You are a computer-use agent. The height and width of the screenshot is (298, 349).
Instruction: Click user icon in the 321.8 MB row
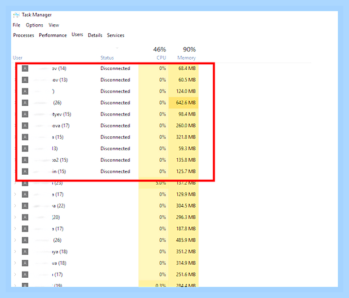coord(25,137)
